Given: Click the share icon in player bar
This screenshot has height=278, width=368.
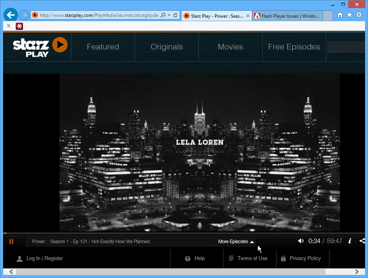Looking at the screenshot, I should point(362,241).
